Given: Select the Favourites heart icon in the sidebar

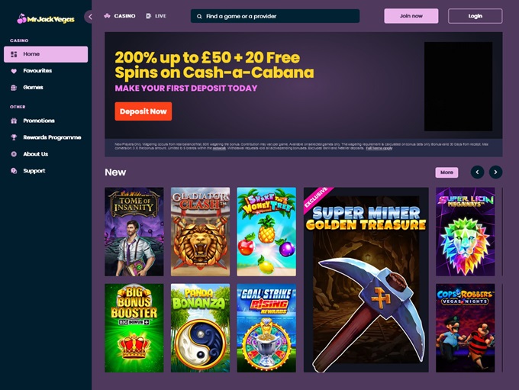Looking at the screenshot, I should (14, 71).
